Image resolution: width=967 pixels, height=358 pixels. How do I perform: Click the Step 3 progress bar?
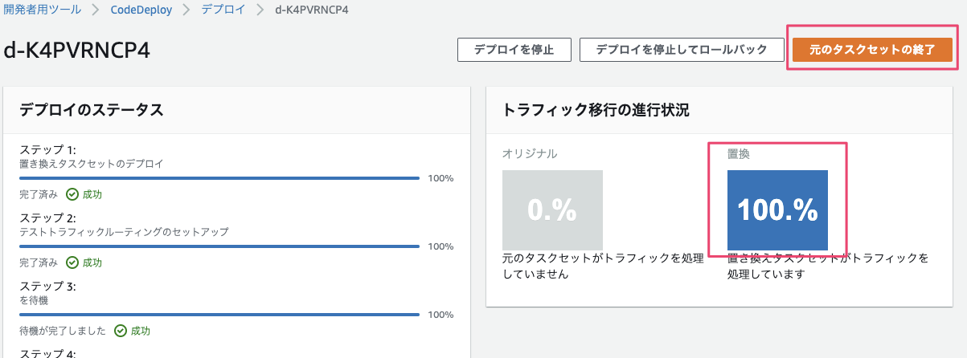tap(219, 315)
